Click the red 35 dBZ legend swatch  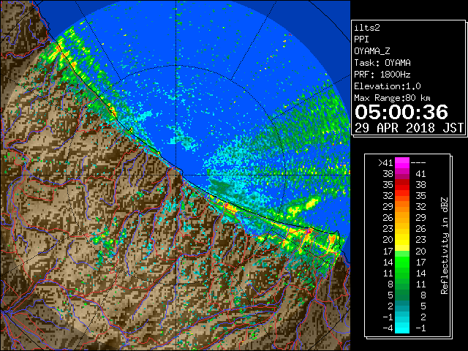coord(402,185)
